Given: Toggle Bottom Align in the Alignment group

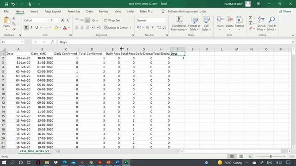Looking at the screenshot, I should 87,20.
